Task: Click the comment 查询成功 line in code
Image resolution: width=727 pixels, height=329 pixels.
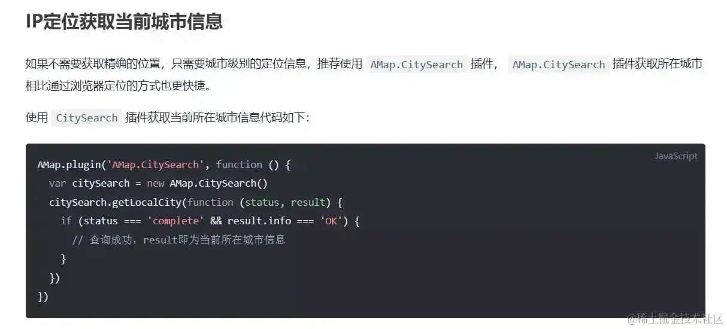Action: (x=178, y=240)
